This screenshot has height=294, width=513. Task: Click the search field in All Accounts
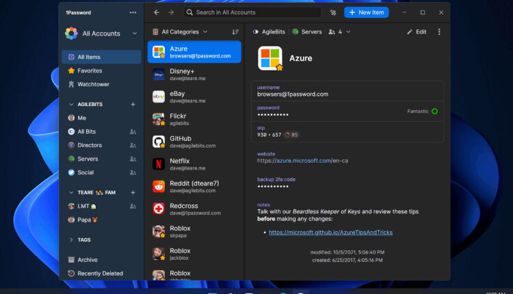click(252, 12)
